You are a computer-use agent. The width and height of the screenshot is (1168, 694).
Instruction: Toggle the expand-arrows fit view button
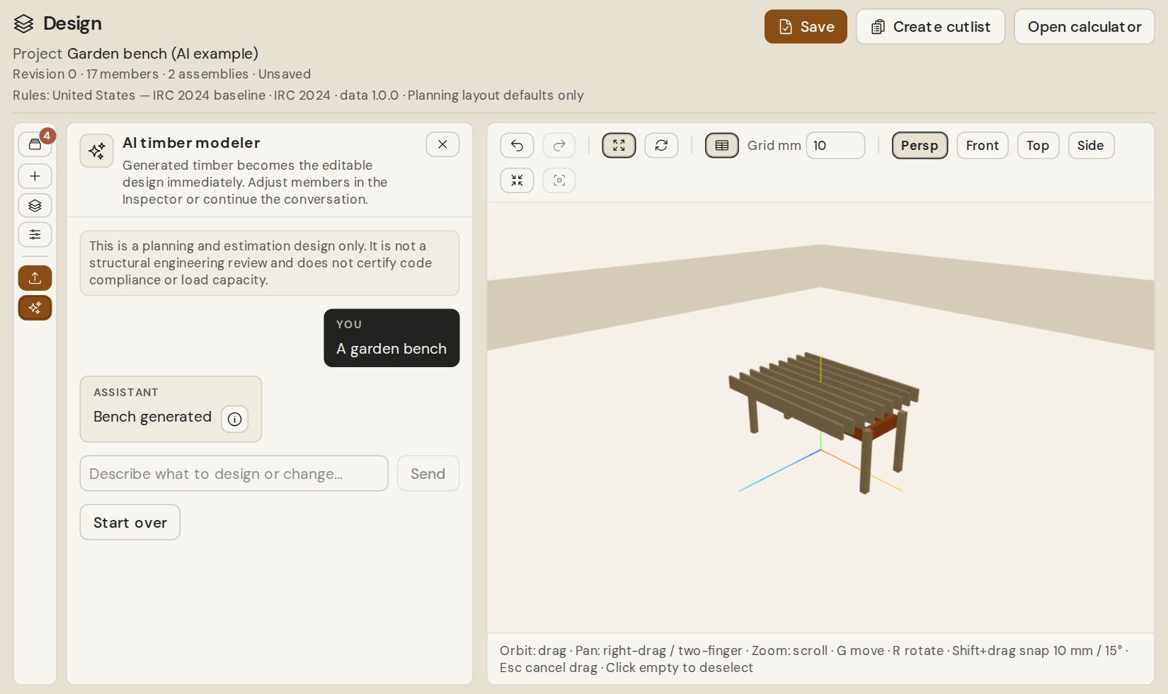619,145
